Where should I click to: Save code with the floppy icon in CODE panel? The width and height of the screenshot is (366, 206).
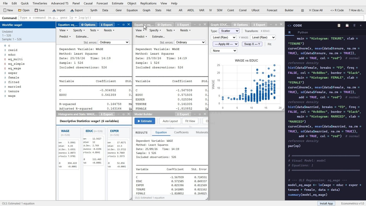pos(347,25)
